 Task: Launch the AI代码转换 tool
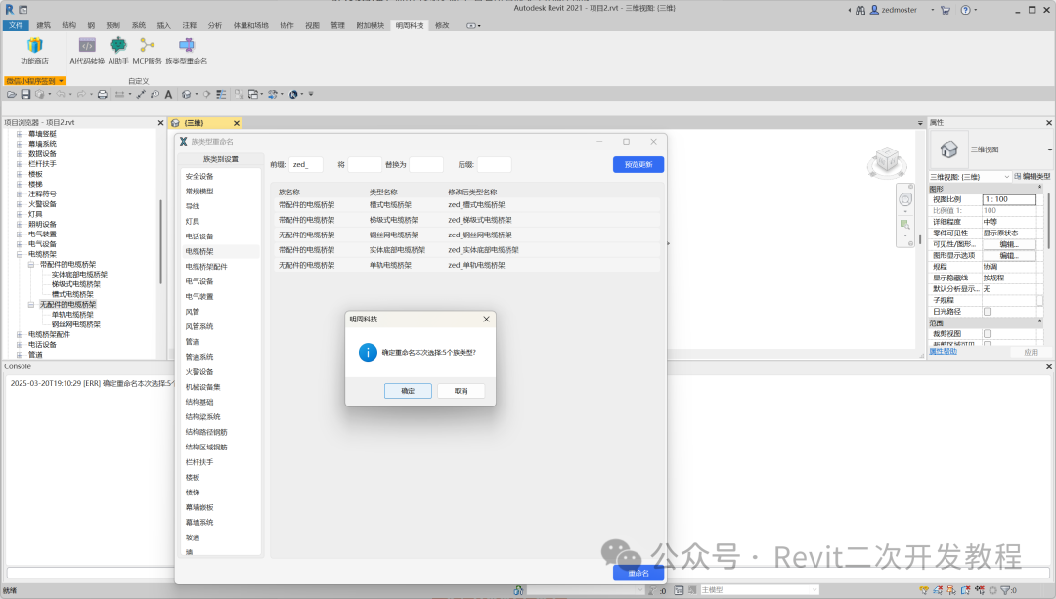tap(87, 46)
